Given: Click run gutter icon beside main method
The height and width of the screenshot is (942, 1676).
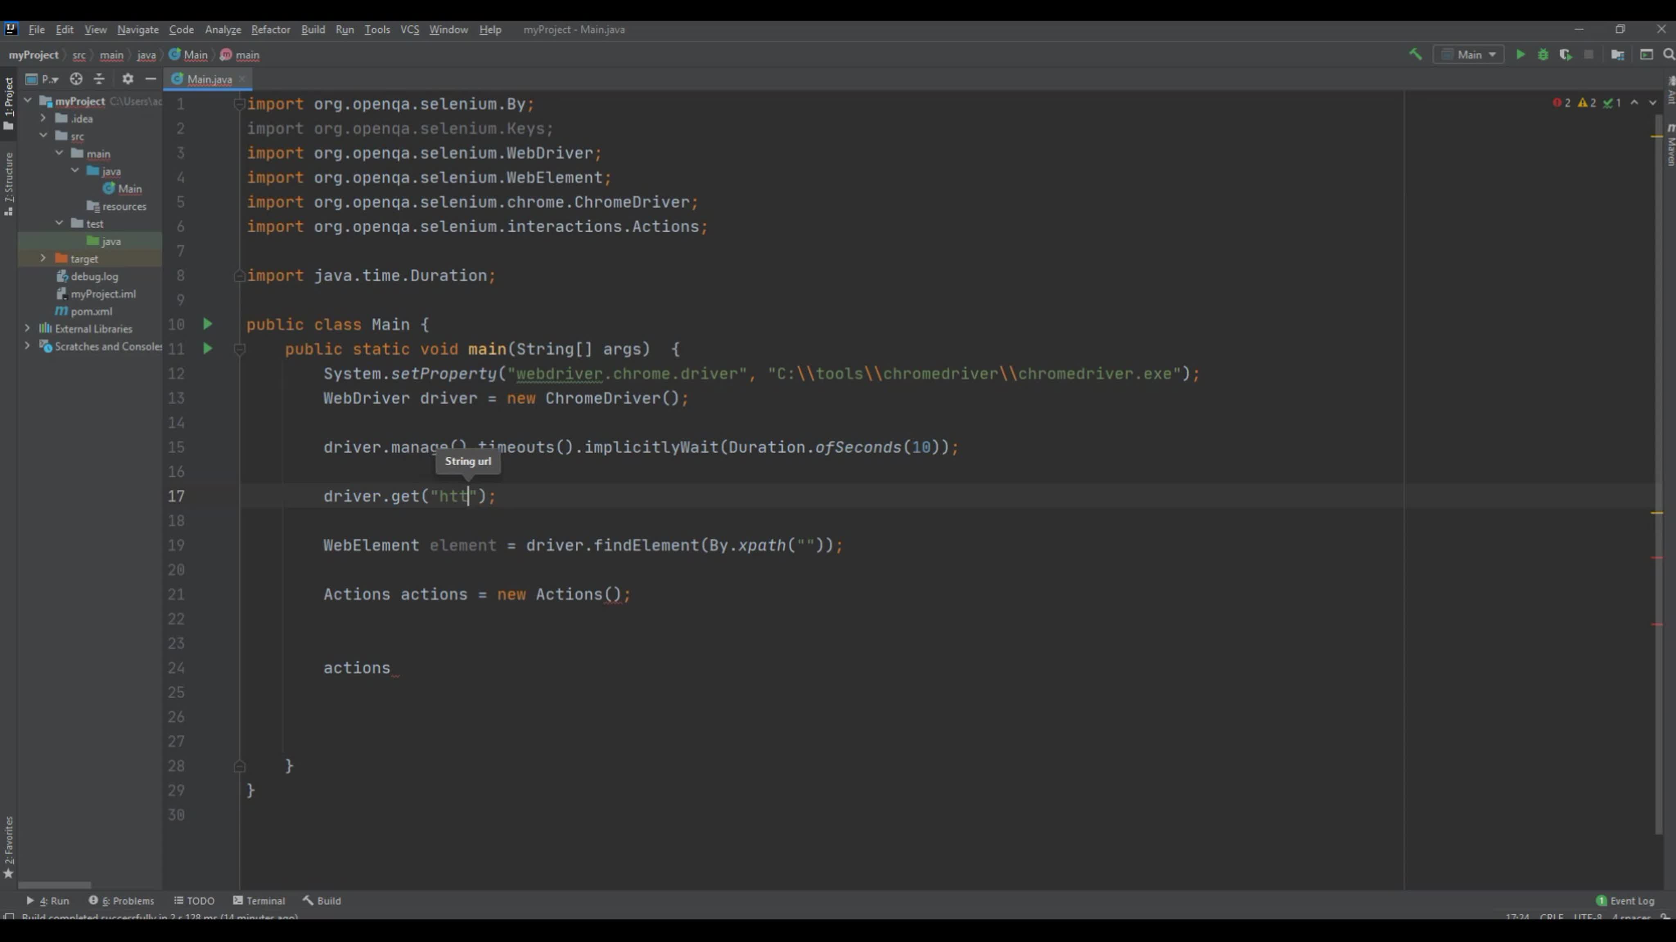Looking at the screenshot, I should 207,348.
